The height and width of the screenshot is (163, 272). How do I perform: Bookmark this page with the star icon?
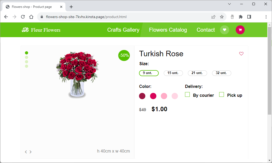pyautogui.click(x=222, y=16)
